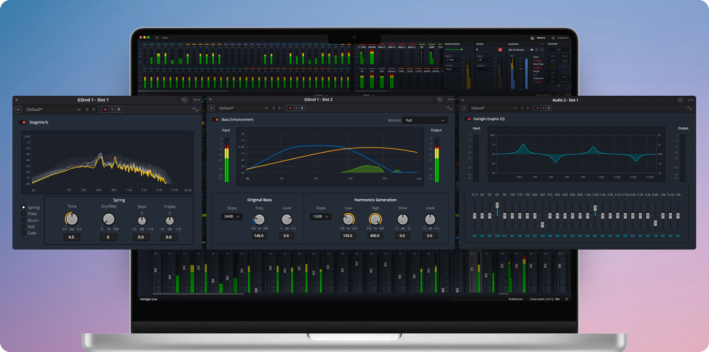709x352 pixels.
Task: Disable the Bass Enhancement effect switch
Action: [216, 120]
